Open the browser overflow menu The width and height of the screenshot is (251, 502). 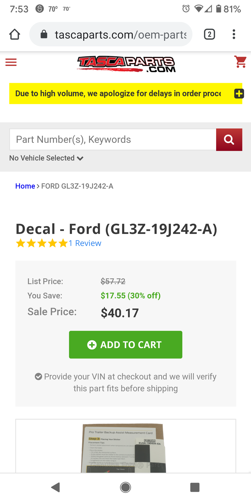click(x=234, y=34)
